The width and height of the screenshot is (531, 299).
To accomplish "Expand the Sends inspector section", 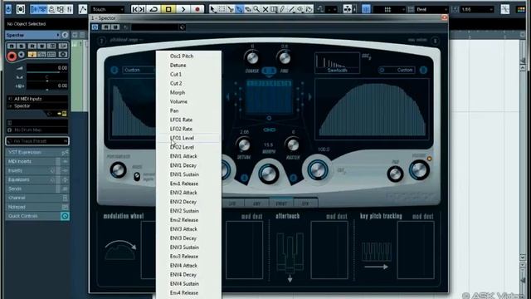I will coord(37,189).
